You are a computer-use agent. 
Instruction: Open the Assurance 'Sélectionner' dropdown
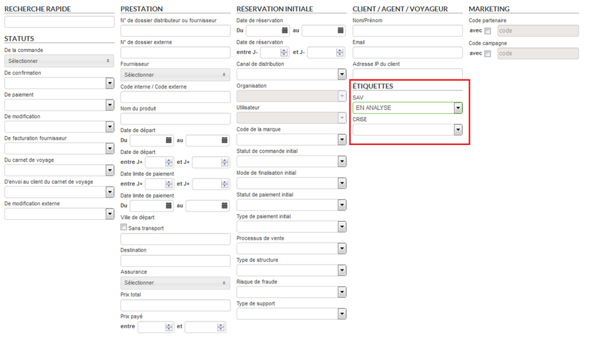click(175, 283)
